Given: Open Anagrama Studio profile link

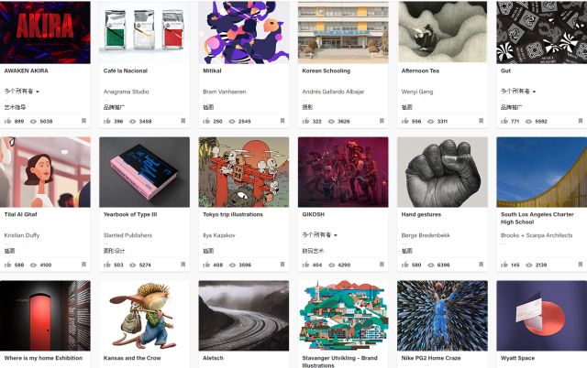Looking at the screenshot, I should pyautogui.click(x=127, y=92).
